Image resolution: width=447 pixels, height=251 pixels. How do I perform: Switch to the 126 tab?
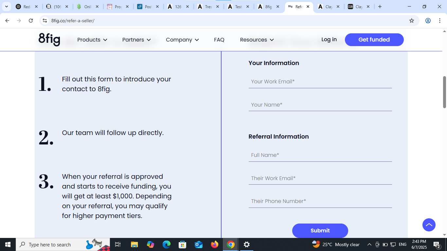[x=178, y=7]
